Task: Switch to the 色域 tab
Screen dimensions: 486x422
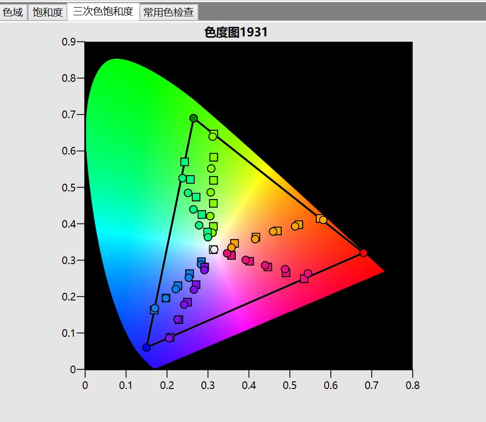Action: 13,12
